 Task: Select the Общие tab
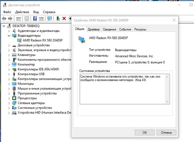(80, 29)
